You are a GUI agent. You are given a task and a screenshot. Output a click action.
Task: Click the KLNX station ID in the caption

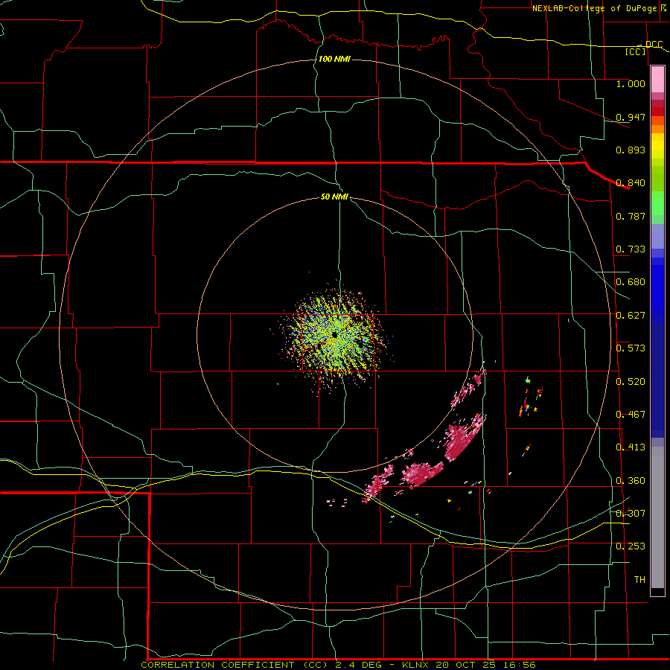tap(415, 665)
